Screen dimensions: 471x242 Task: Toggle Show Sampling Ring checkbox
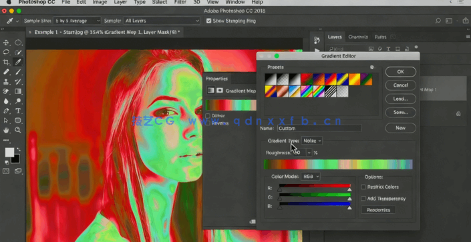click(208, 21)
